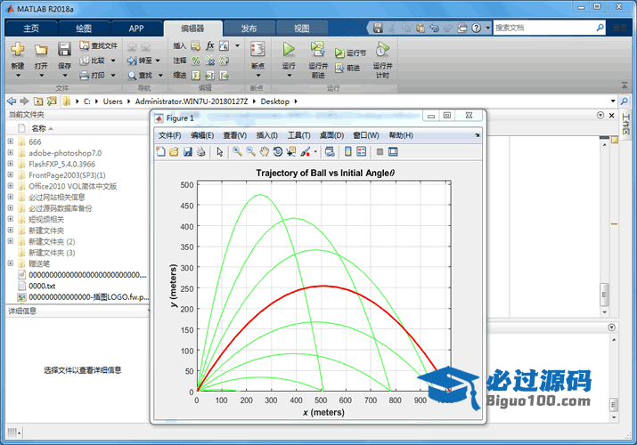Image resolution: width=637 pixels, height=445 pixels.
Task: Click the 转至 (Go To) arrow icon
Action: (x=132, y=61)
